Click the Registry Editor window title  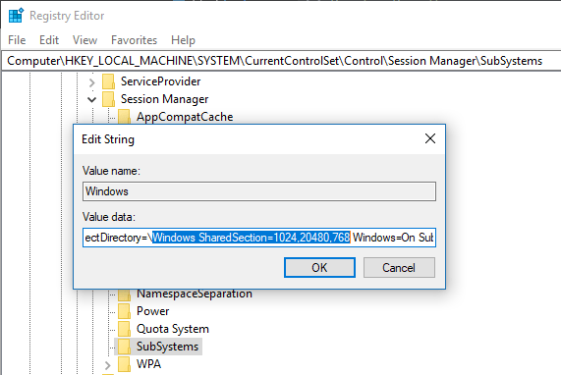[x=67, y=16]
